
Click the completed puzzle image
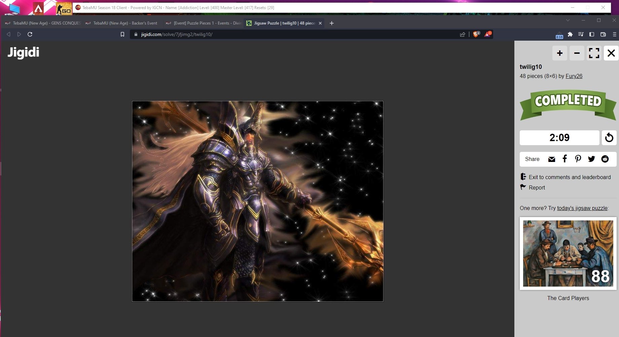point(258,201)
